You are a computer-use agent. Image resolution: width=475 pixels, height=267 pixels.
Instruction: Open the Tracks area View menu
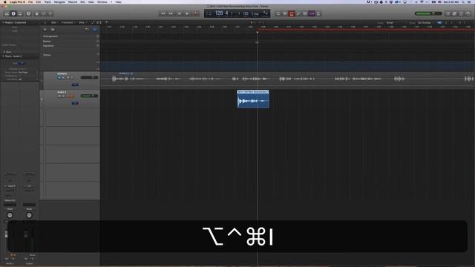tap(82, 22)
